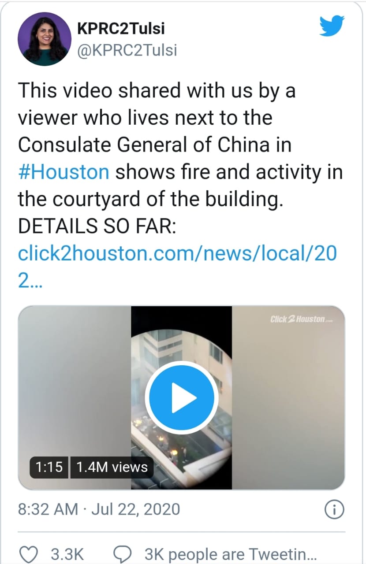366x564 pixels.
Task: Click the 1.4M views label
Action: (x=112, y=467)
